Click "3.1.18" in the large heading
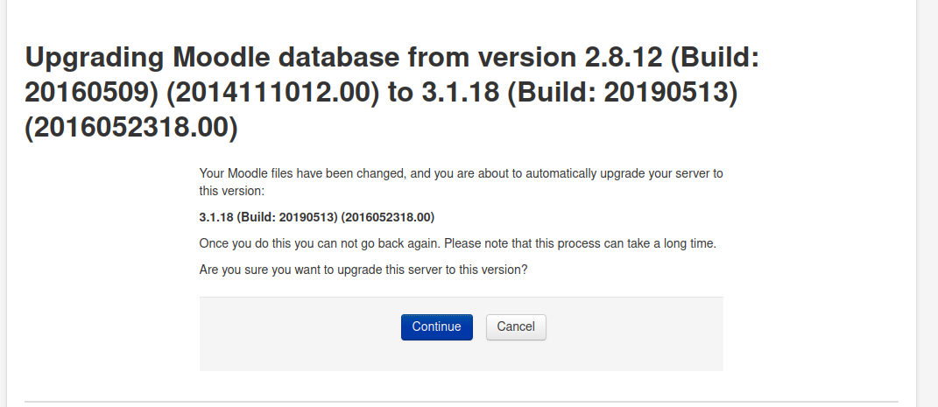Image resolution: width=938 pixels, height=407 pixels. (461, 93)
